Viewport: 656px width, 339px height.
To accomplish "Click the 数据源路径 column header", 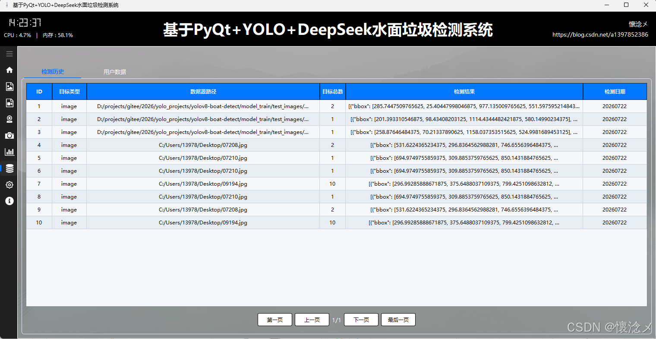I will tap(203, 92).
